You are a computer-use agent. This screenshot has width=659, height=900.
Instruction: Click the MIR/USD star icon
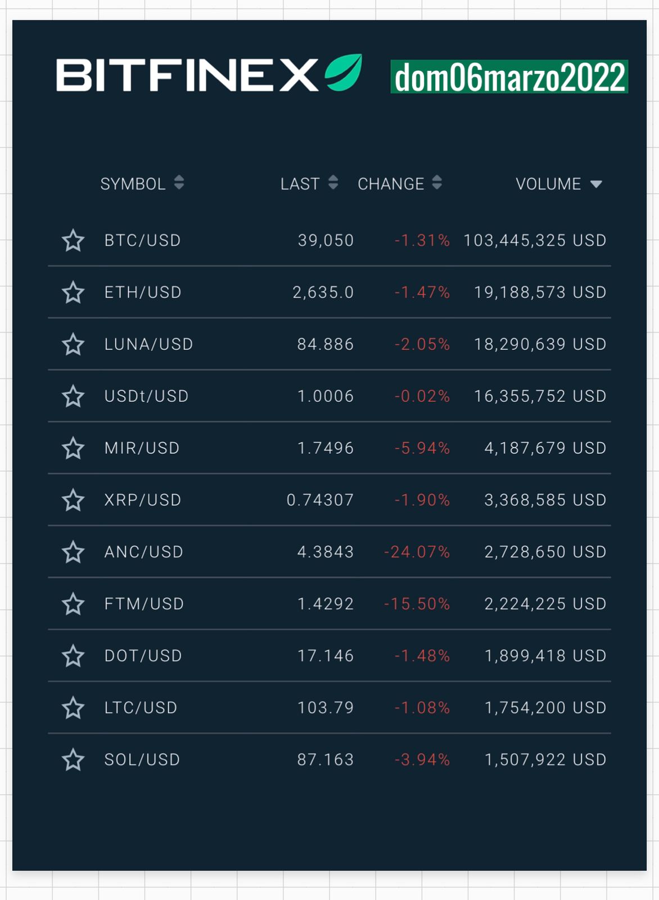click(73, 448)
